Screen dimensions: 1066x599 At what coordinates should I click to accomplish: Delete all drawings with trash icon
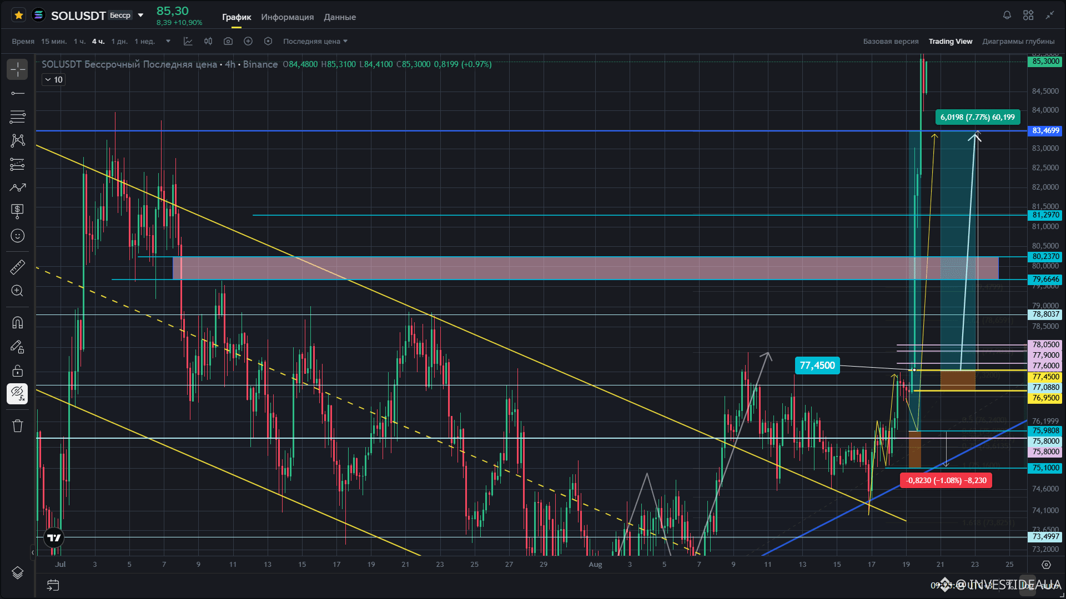click(x=18, y=426)
